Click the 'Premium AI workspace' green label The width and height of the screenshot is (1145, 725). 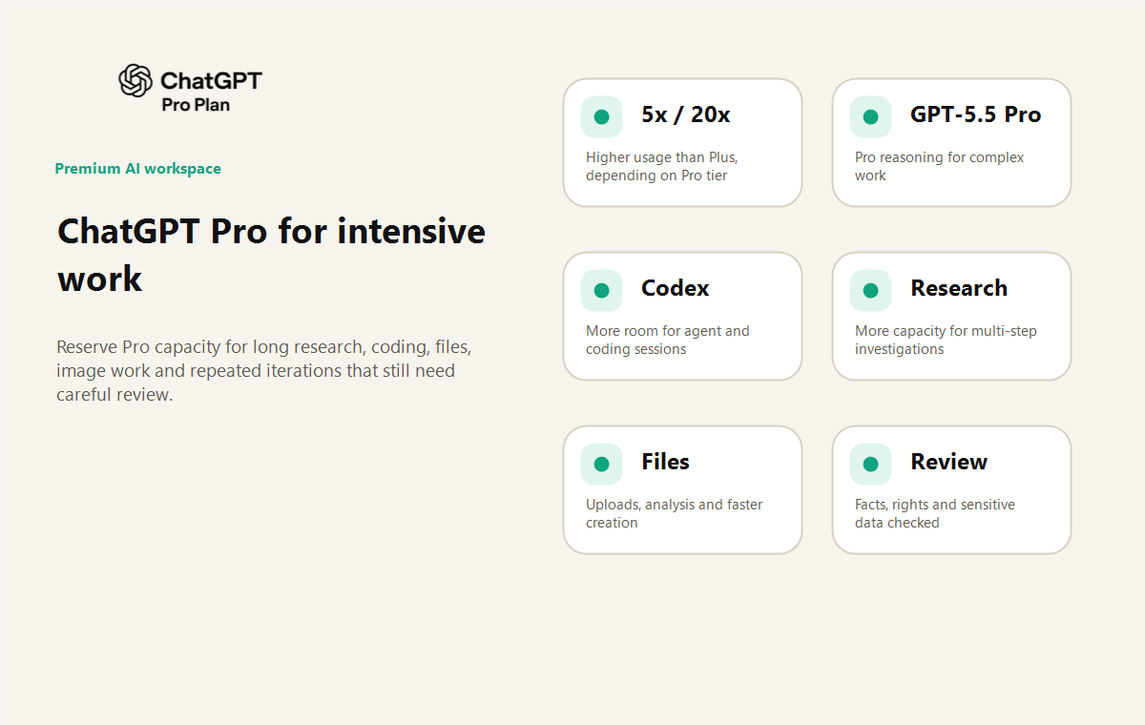click(x=137, y=169)
